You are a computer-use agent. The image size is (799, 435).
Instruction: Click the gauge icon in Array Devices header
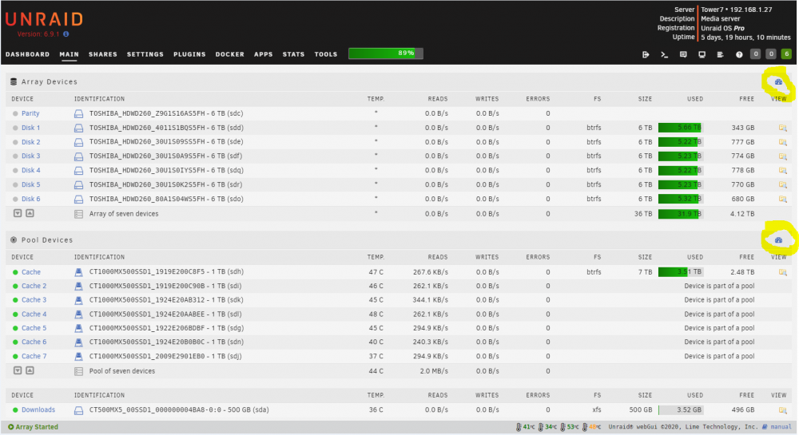click(x=778, y=82)
